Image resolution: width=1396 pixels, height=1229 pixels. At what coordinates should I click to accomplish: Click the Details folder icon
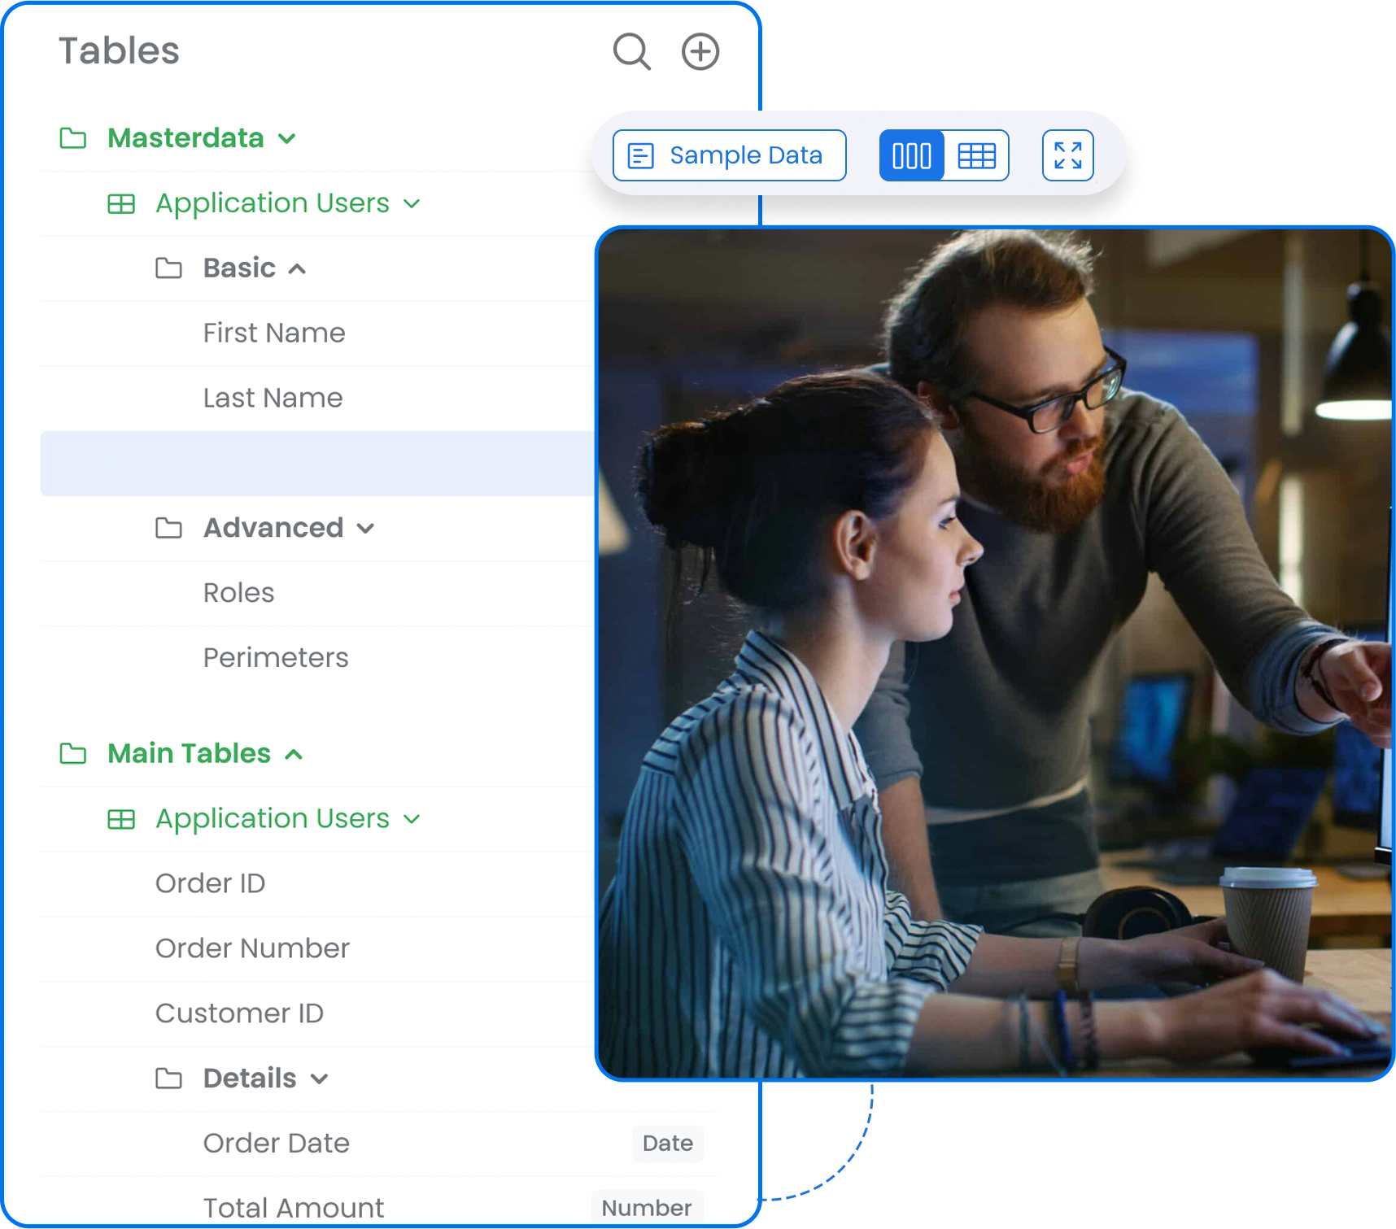click(168, 1079)
